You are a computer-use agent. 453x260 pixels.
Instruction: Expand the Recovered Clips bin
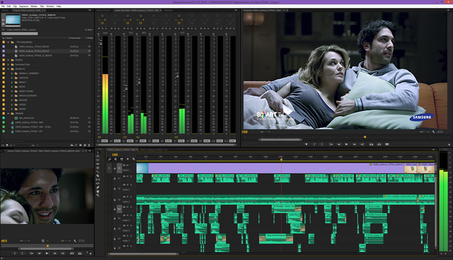[x=8, y=64]
